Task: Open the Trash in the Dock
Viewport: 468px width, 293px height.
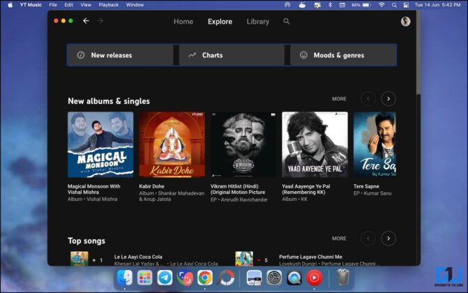Action: click(x=343, y=277)
